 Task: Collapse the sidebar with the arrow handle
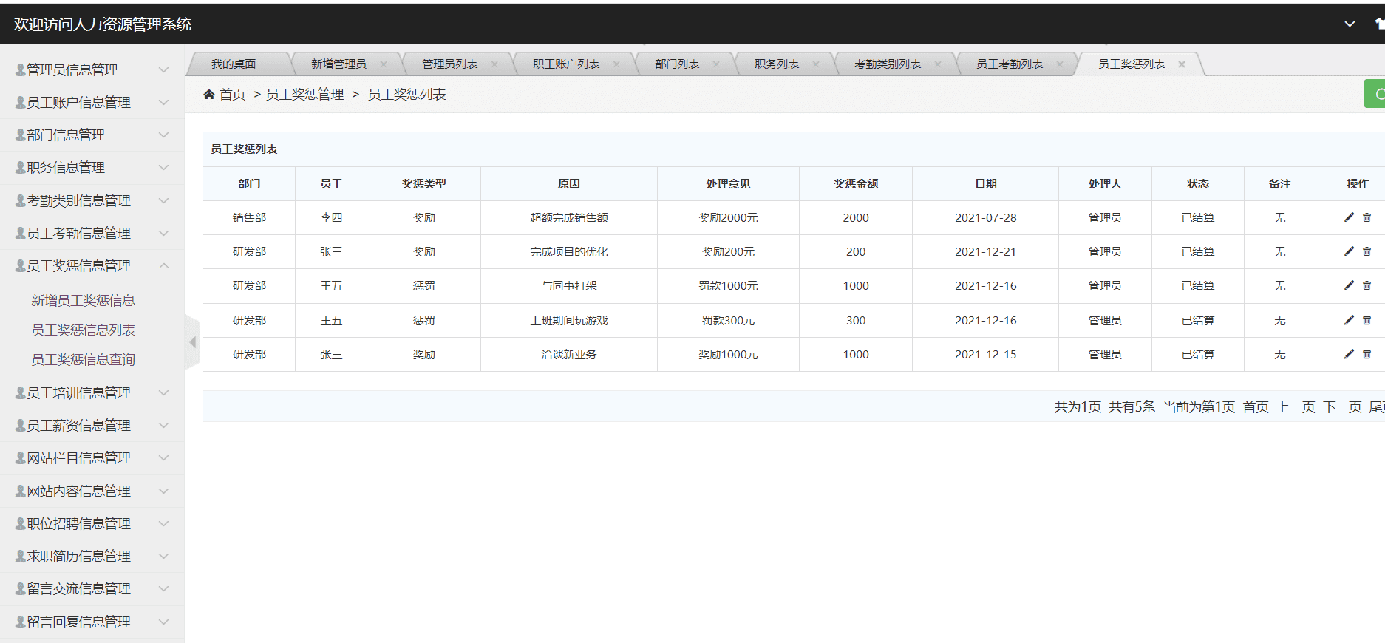point(192,342)
